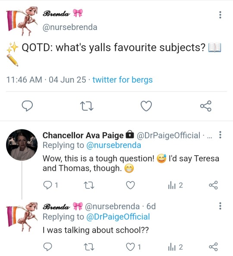Viewport: 233px width, 256px height.
Task: Reply to Brenda's QOTD tweet
Action: pyautogui.click(x=27, y=106)
